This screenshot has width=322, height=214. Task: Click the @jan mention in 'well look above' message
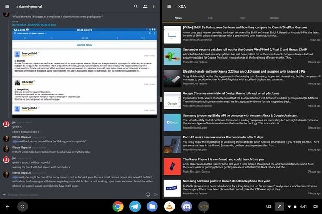point(16,141)
